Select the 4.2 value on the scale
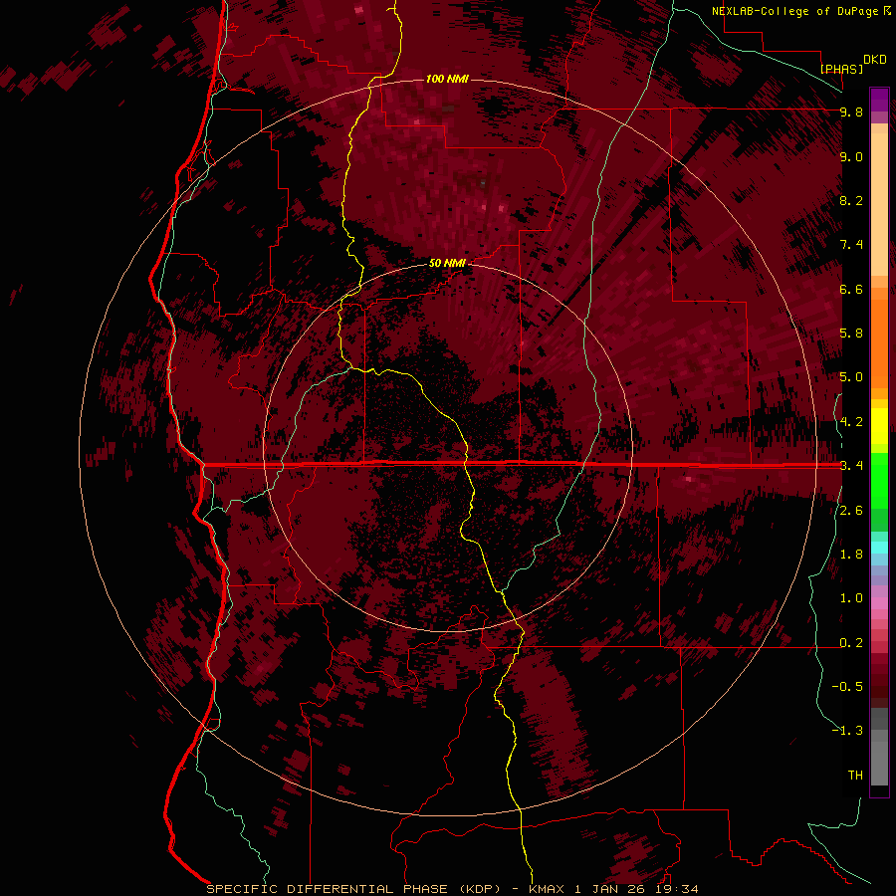This screenshot has width=896, height=896. click(x=851, y=422)
